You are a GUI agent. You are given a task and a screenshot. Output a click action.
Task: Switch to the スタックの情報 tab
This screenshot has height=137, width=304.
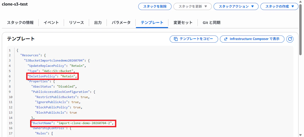[x=20, y=23]
